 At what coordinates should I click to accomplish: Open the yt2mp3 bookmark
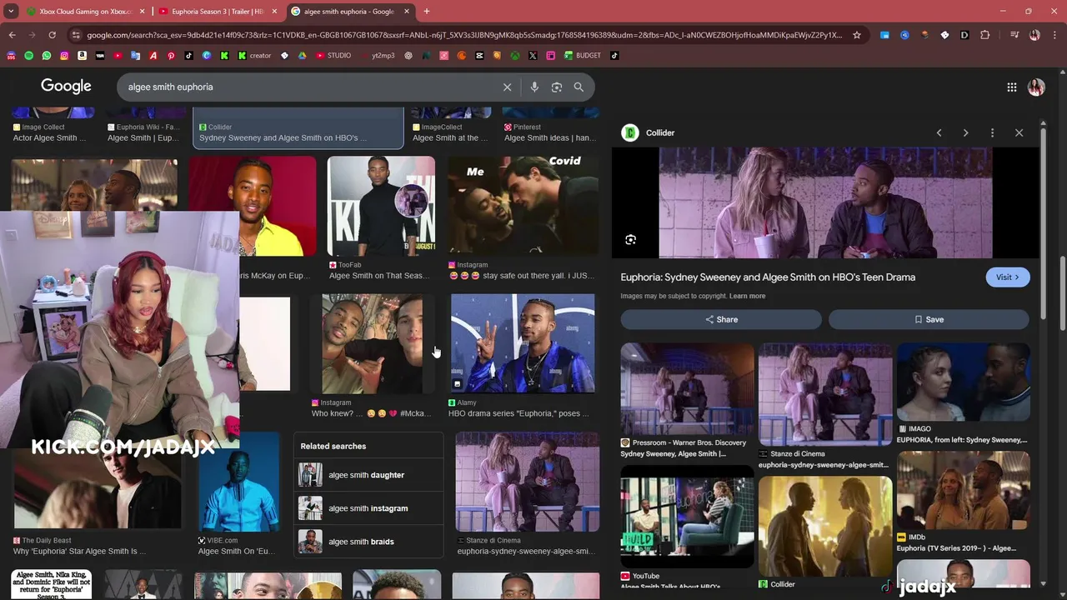tap(383, 56)
